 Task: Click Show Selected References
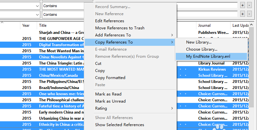(119, 125)
